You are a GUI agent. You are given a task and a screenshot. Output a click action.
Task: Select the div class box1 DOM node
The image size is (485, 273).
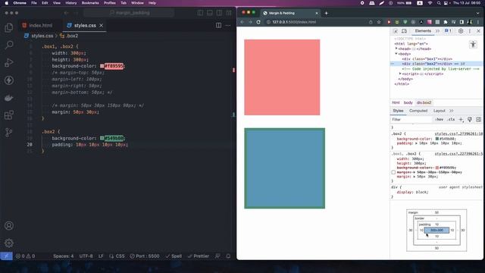click(427, 59)
